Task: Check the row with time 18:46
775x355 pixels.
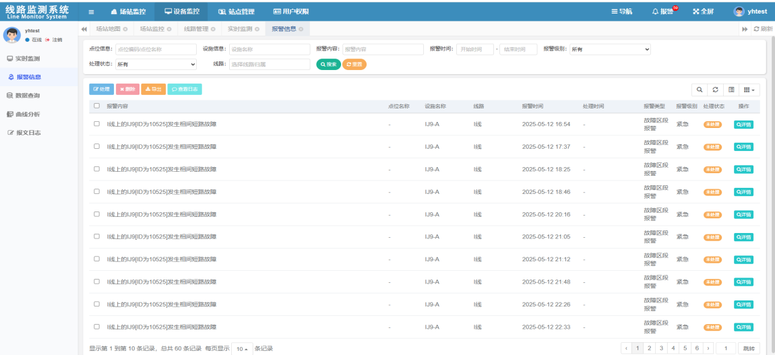Action: click(x=97, y=191)
